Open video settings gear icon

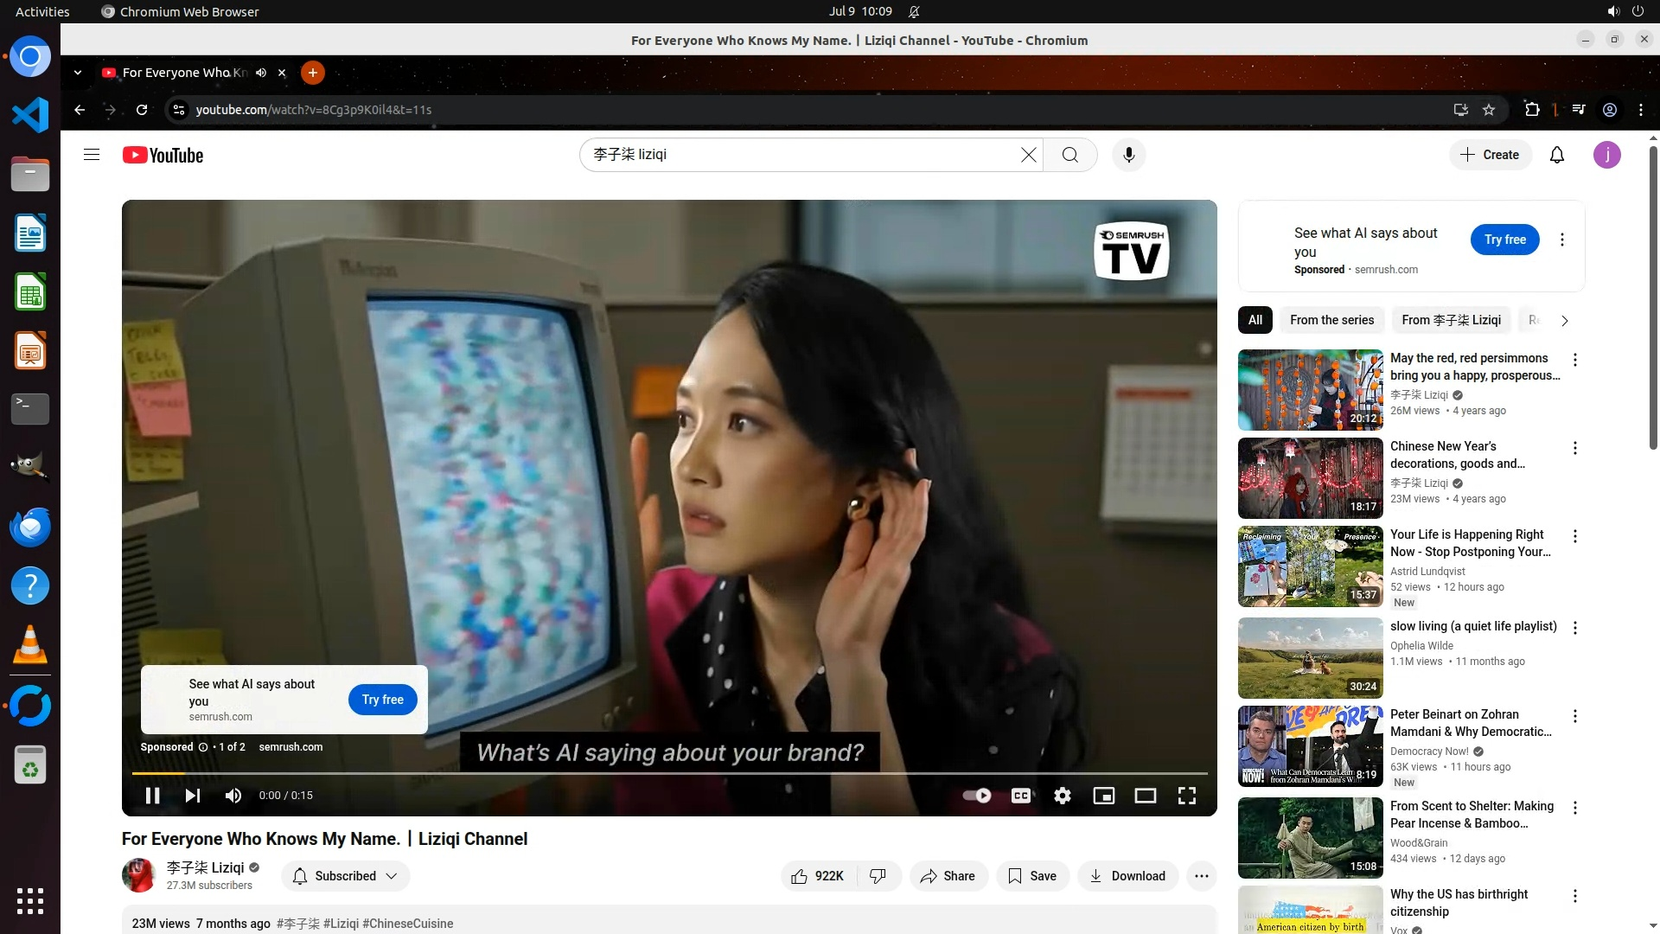point(1063,796)
